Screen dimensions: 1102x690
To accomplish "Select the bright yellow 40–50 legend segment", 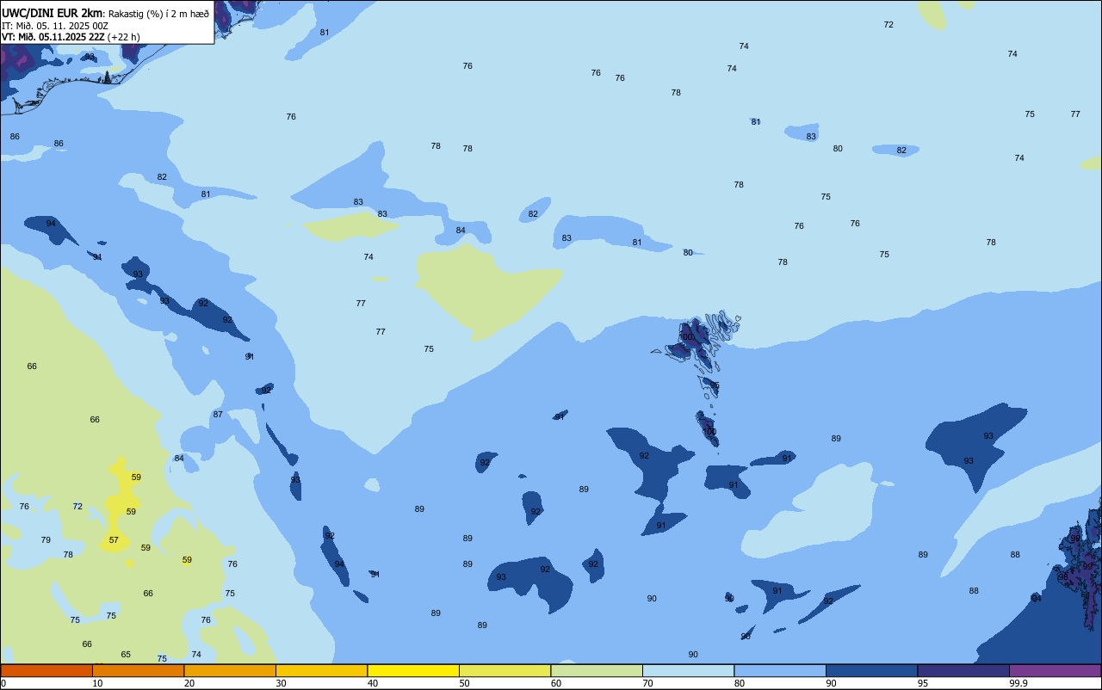I will pyautogui.click(x=413, y=670).
